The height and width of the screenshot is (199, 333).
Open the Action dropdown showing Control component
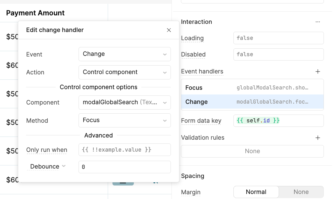coord(124,72)
